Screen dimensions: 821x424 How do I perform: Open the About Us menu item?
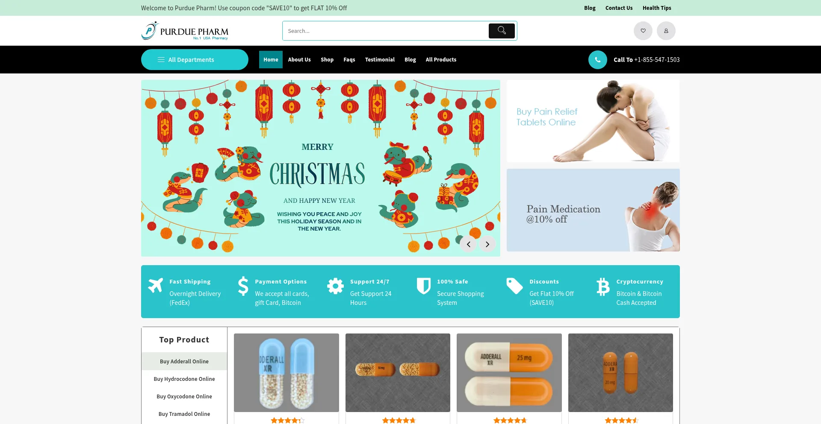[299, 60]
